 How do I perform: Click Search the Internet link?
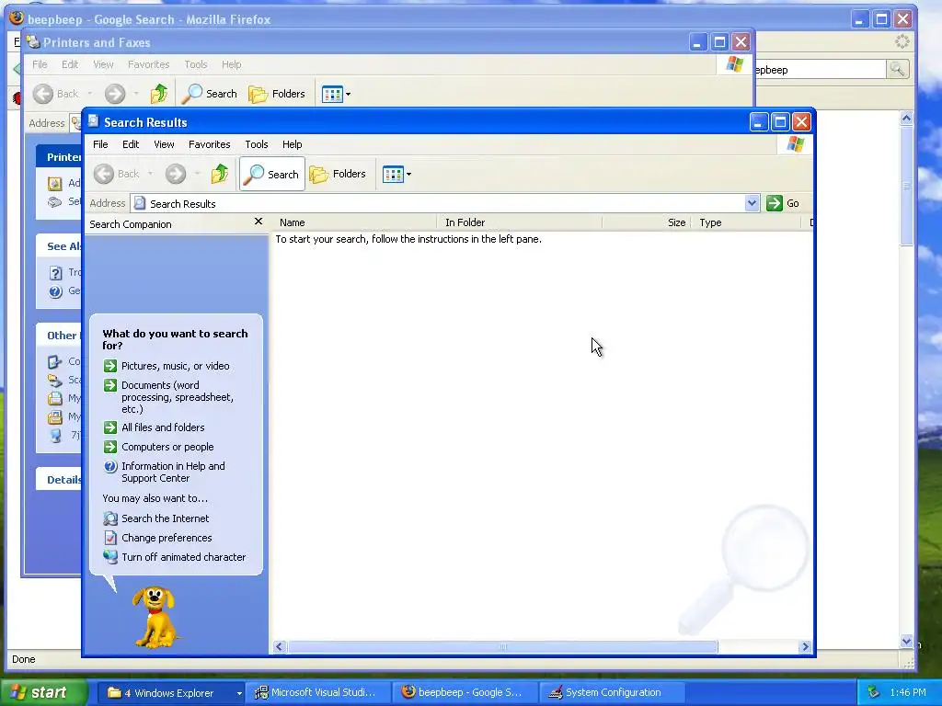pyautogui.click(x=166, y=518)
